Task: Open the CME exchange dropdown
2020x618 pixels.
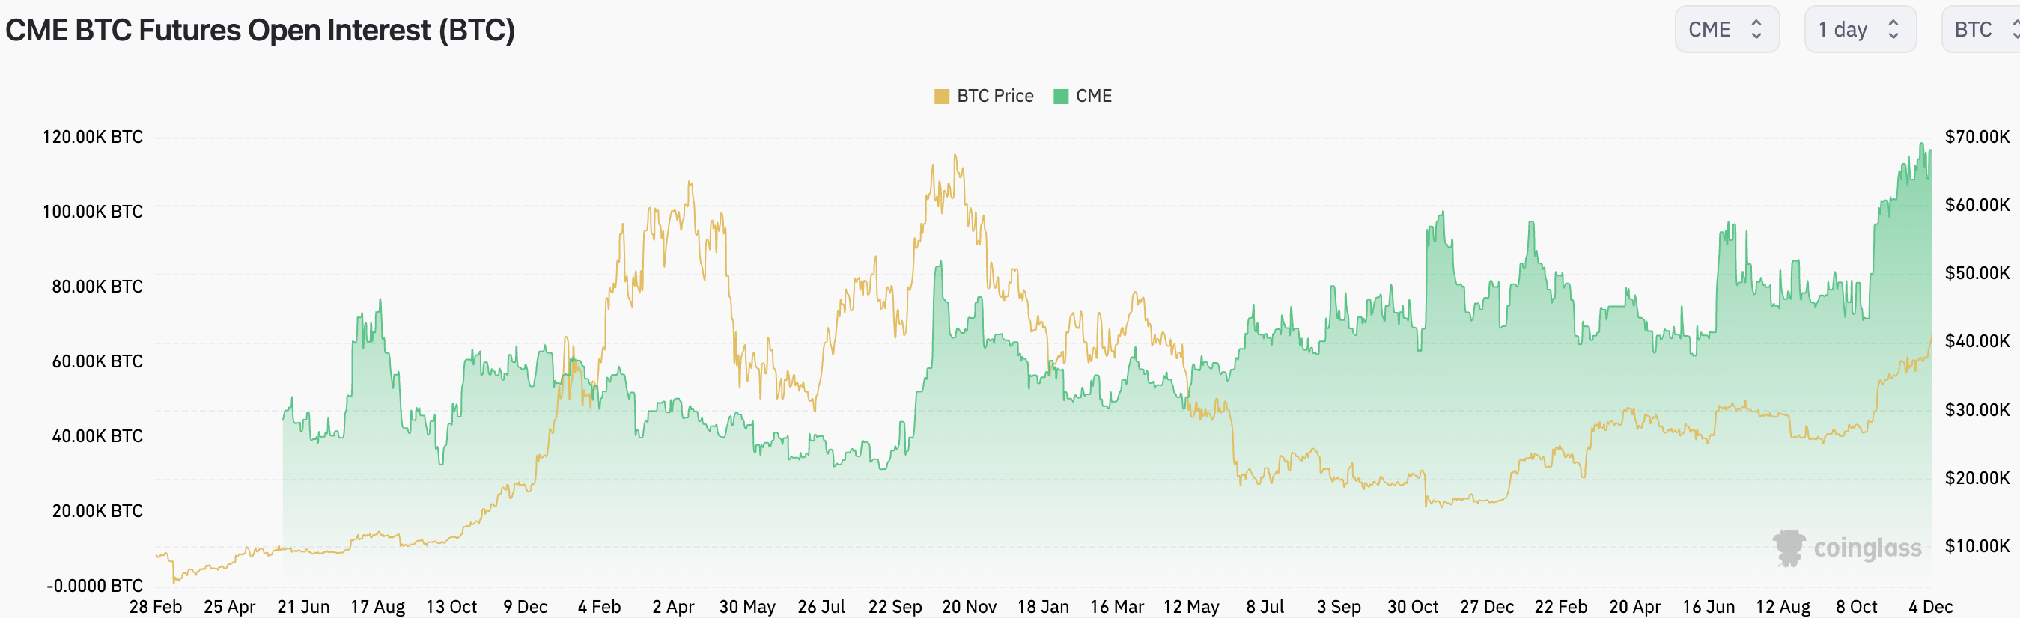Action: (1726, 30)
